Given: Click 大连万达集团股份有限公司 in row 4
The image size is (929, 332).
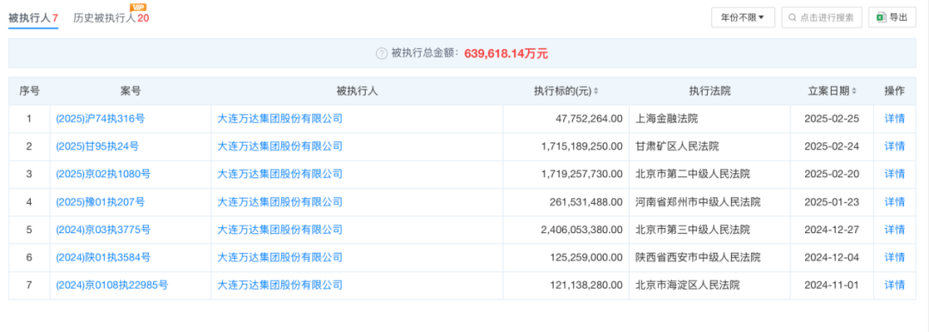Looking at the screenshot, I should pos(280,202).
